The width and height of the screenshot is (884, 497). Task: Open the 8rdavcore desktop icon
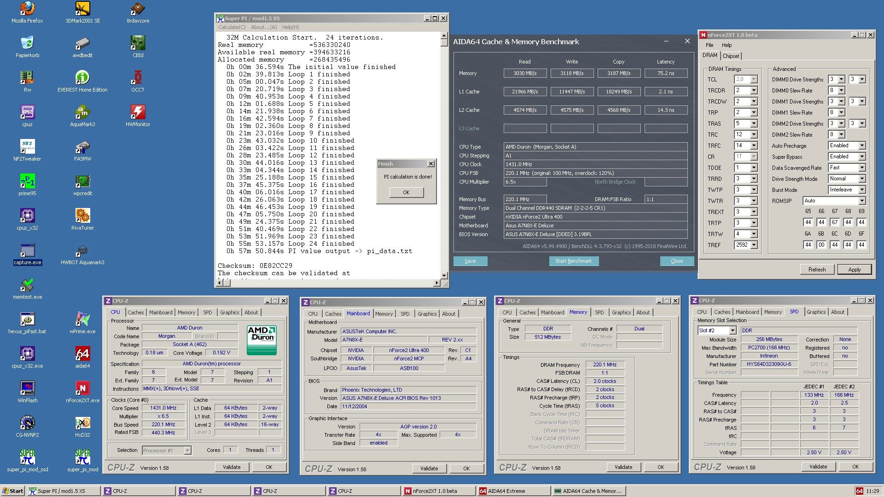click(x=138, y=12)
